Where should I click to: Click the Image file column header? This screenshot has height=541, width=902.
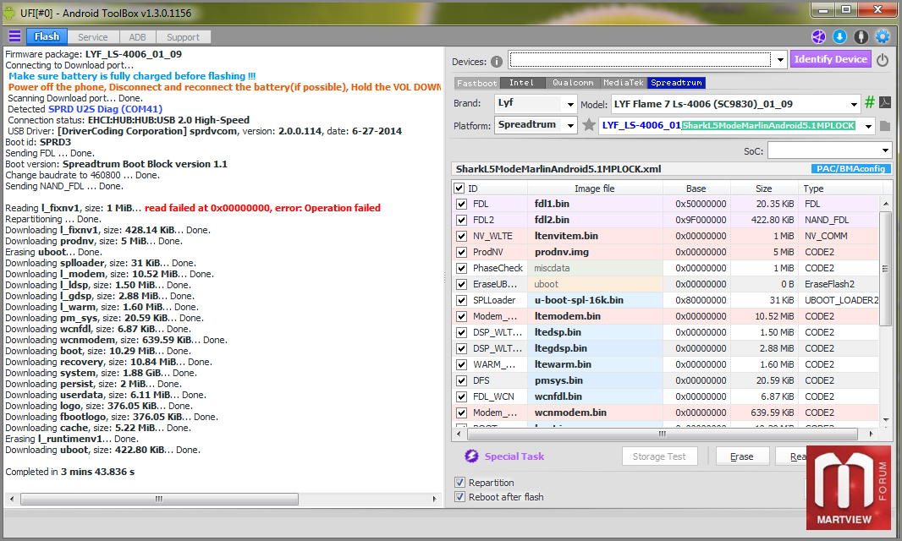(x=594, y=188)
